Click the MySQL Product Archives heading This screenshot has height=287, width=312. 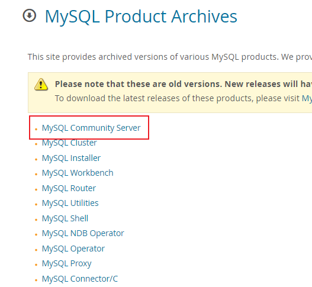[141, 17]
